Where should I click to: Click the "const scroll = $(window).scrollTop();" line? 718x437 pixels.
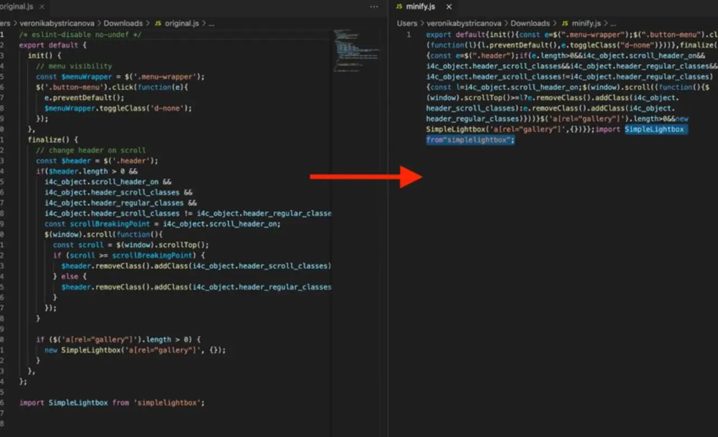(x=131, y=245)
